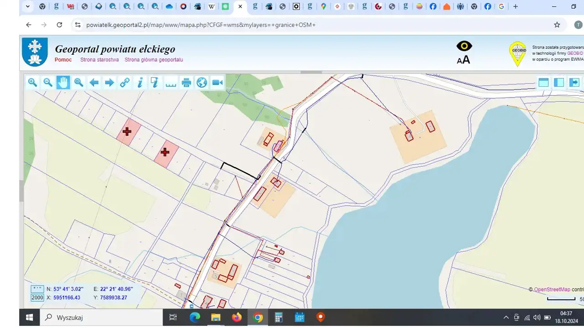Go to next map view arrow
The height and width of the screenshot is (328, 584).
click(x=109, y=82)
